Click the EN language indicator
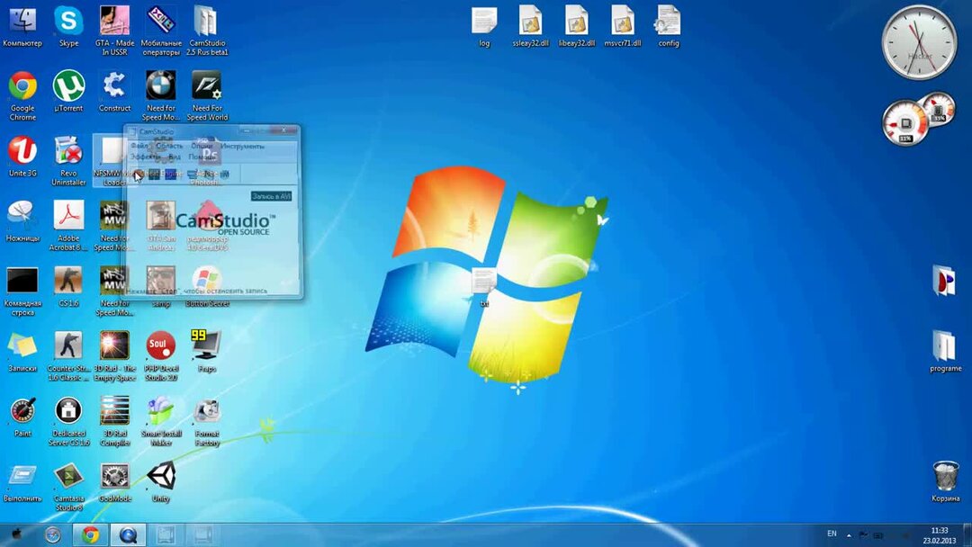Screen dimensions: 972x547 point(832,534)
